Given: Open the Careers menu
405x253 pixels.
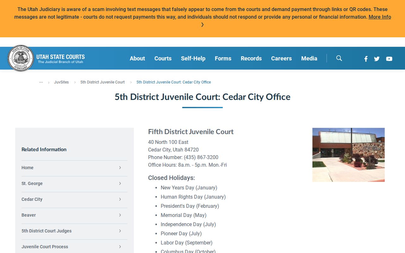Looking at the screenshot, I should click(x=281, y=59).
